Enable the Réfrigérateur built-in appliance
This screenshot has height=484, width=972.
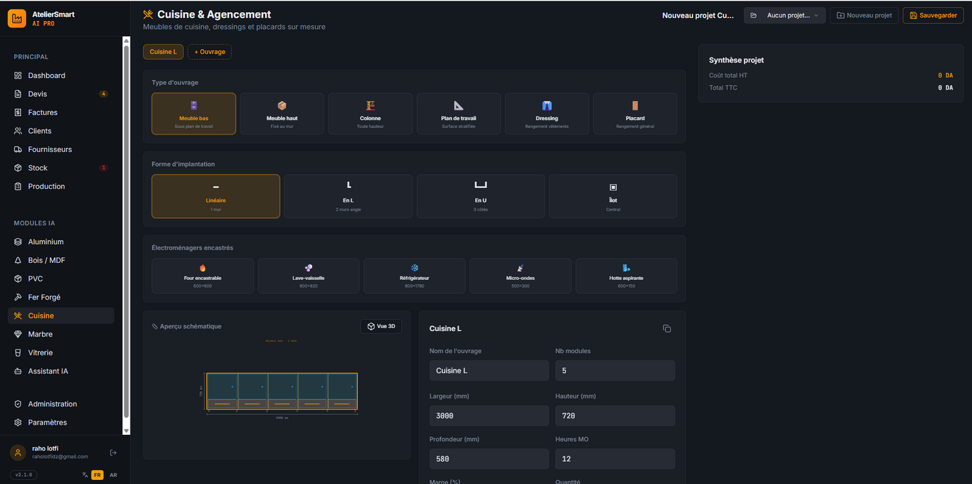[x=414, y=276]
